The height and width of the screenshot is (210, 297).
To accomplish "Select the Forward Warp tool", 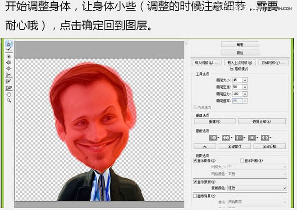I will click(9, 44).
